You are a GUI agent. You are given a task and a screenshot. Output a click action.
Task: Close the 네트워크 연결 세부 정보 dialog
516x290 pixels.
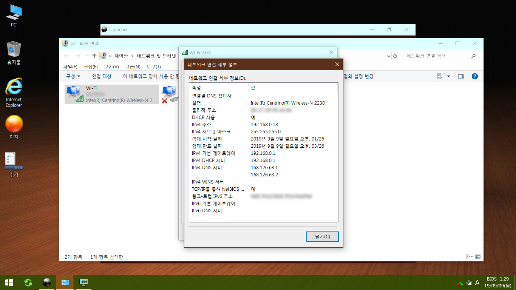point(337,65)
